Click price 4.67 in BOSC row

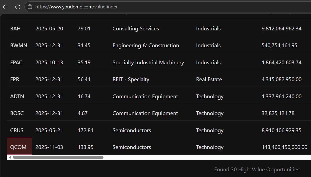click(x=83, y=113)
